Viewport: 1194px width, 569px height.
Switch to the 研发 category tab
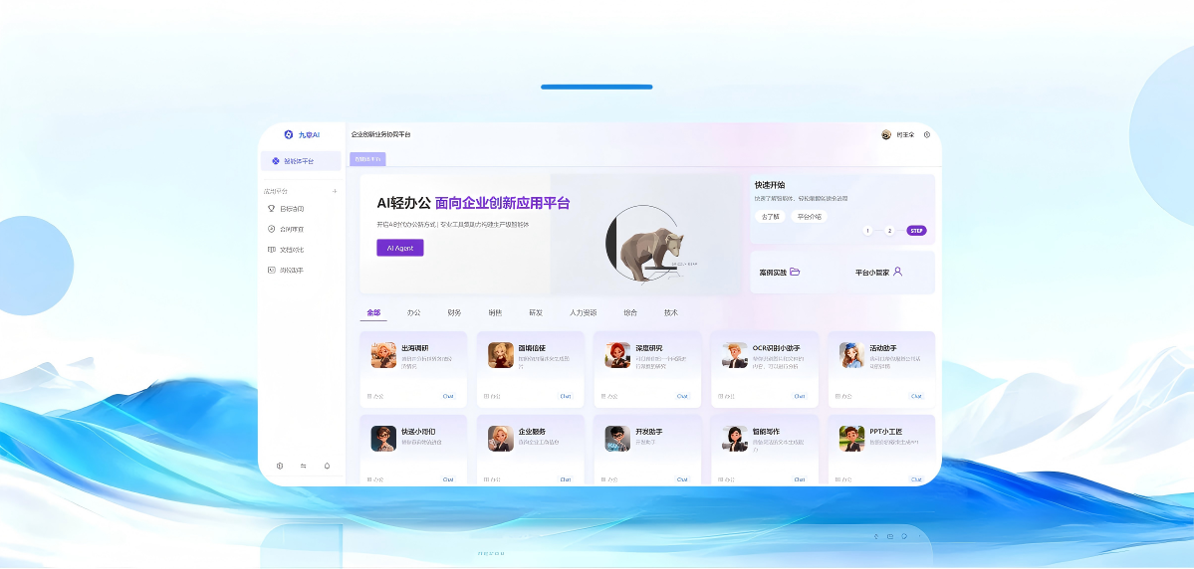(x=536, y=312)
